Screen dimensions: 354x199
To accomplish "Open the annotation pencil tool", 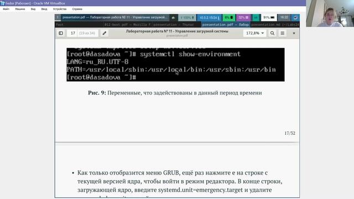I will coord(105,33).
